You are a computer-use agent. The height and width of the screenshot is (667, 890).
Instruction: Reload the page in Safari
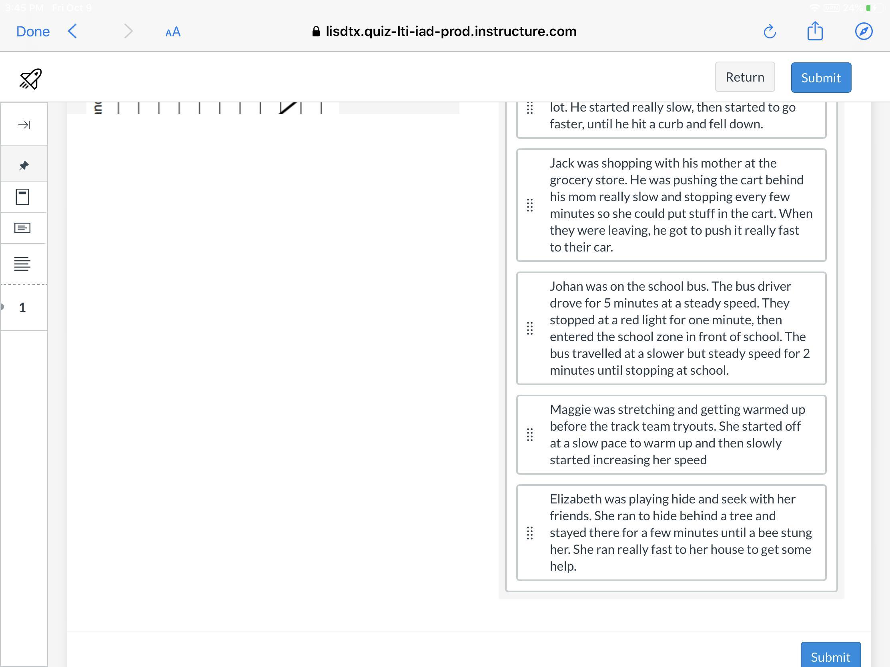coord(769,31)
